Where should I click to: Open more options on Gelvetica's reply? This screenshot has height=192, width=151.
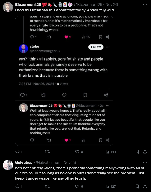tap(145, 163)
